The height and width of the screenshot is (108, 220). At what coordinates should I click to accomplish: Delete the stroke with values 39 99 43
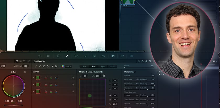tap(73, 78)
